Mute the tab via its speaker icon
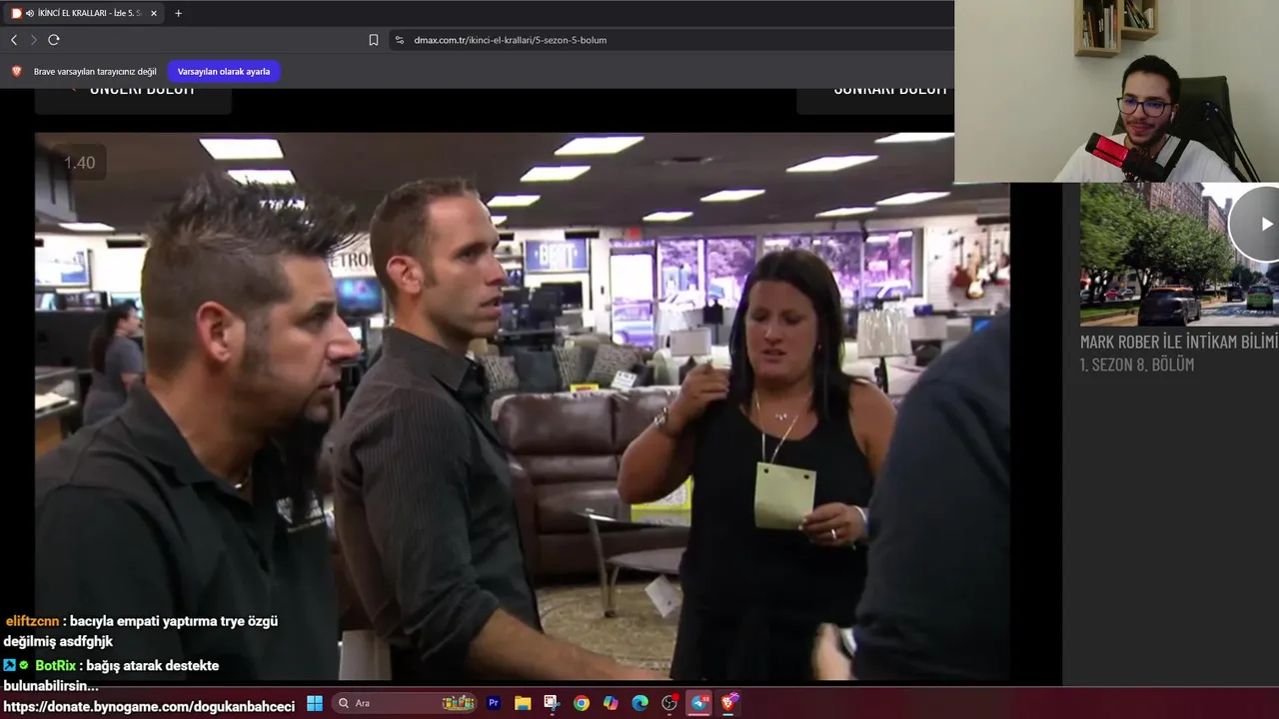This screenshot has height=719, width=1279. click(x=30, y=13)
